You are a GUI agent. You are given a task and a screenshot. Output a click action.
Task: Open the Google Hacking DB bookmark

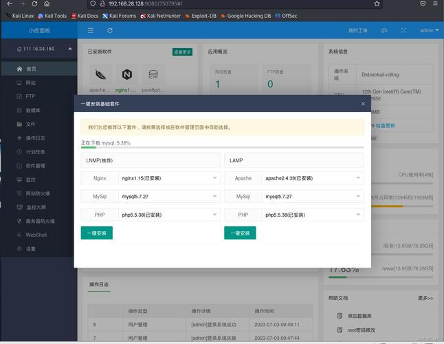tap(246, 16)
